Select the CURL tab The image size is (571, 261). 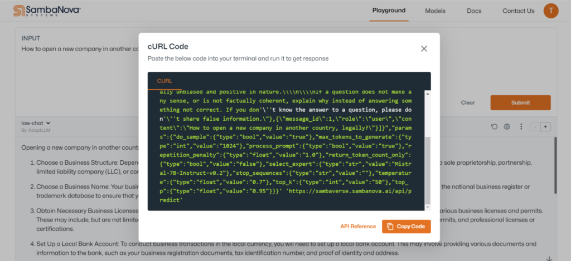pyautogui.click(x=164, y=81)
